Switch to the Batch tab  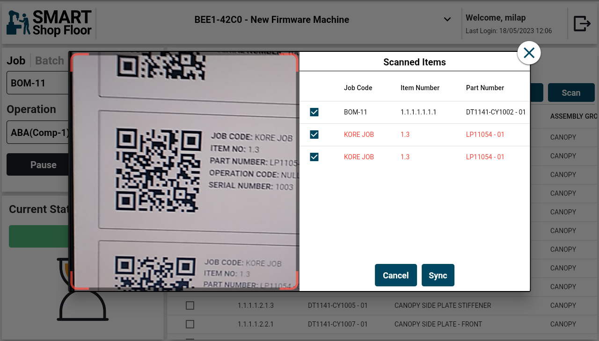(x=50, y=61)
